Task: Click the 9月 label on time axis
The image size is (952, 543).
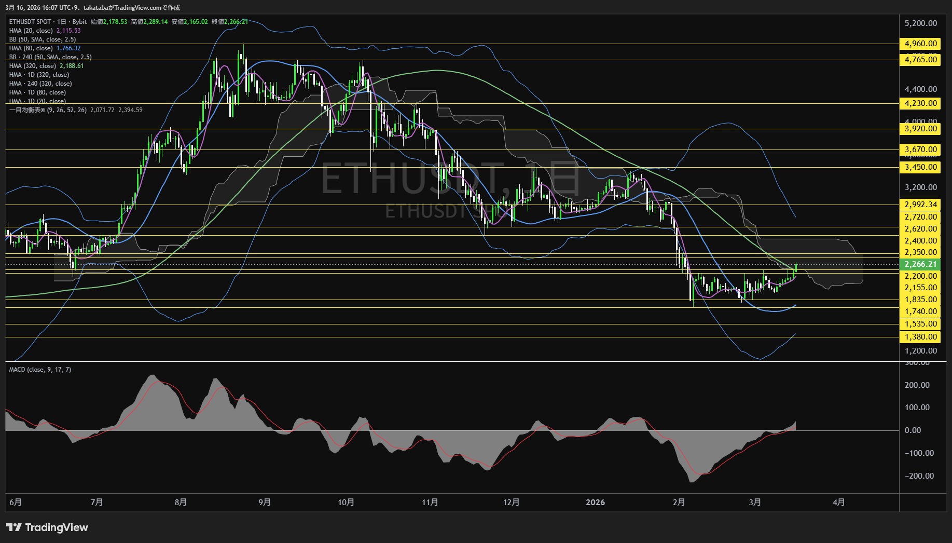Action: coord(265,502)
